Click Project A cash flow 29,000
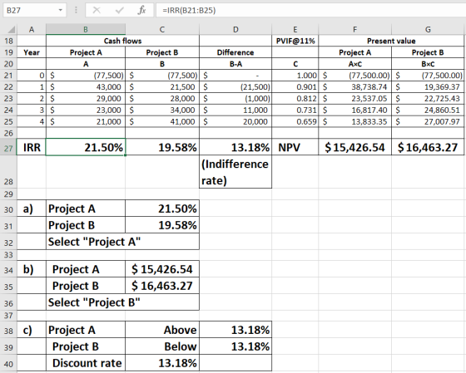 [x=86, y=99]
